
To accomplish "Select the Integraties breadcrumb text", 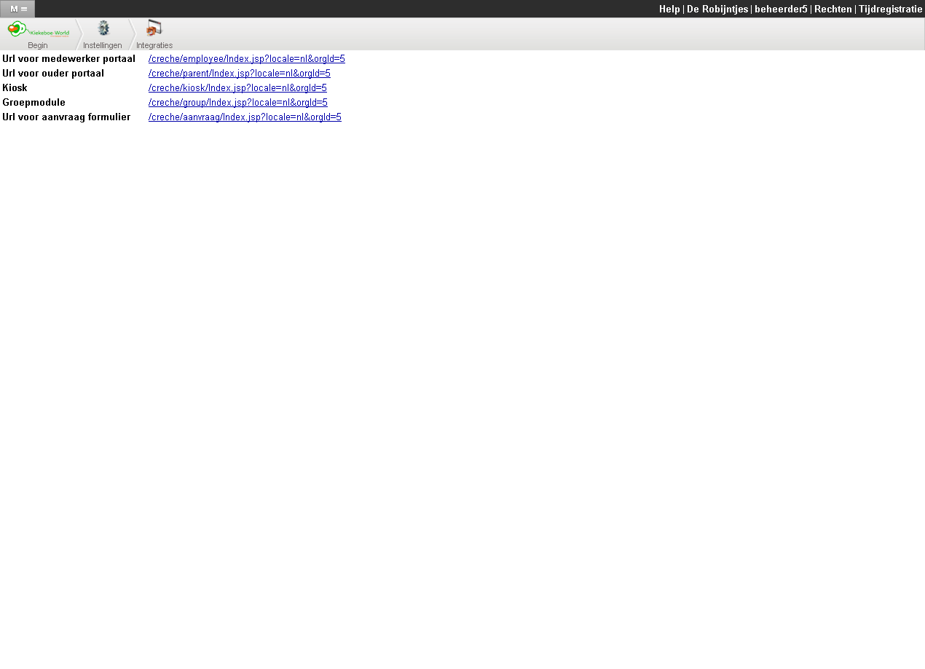I will (154, 45).
